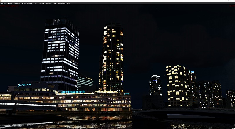235x129 pixels.
Task: Open the Virtual Reality menu
Action: tap(61, 3)
